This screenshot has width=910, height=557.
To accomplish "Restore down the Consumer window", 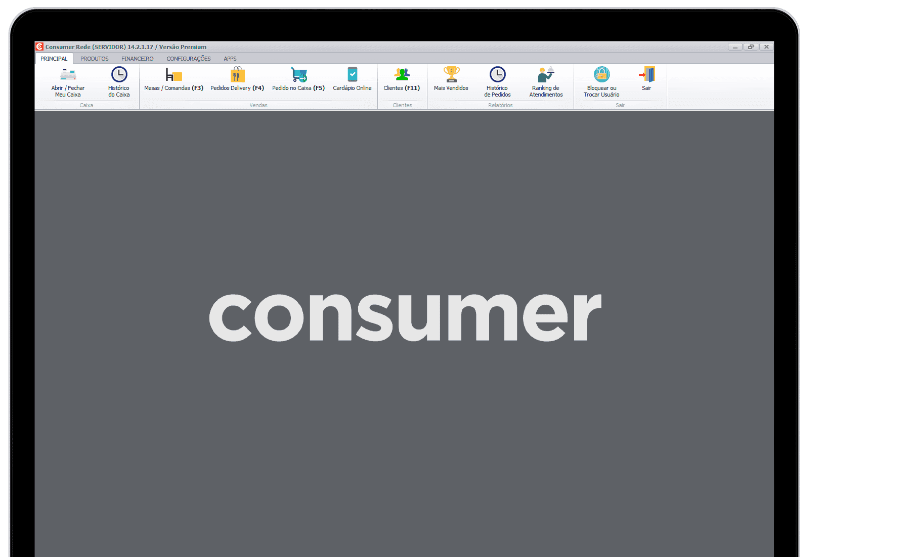I will [751, 47].
